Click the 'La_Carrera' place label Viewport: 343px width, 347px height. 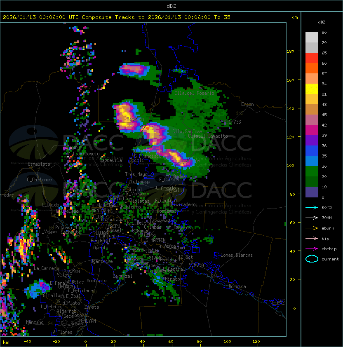[46, 268]
